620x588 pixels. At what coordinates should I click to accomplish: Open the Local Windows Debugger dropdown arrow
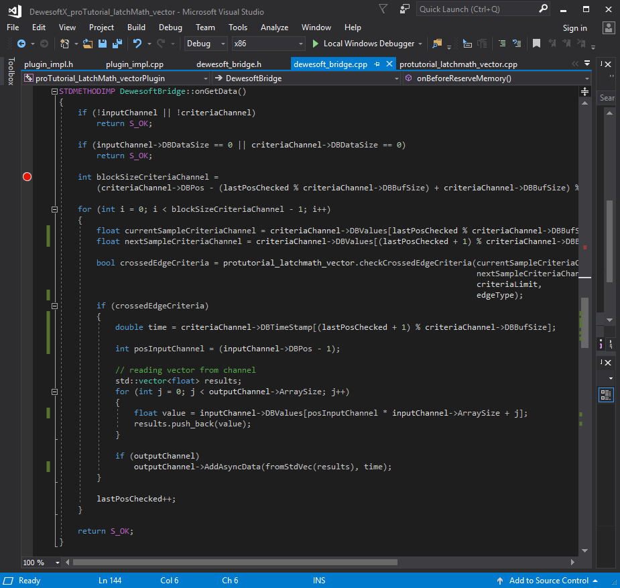pyautogui.click(x=420, y=44)
